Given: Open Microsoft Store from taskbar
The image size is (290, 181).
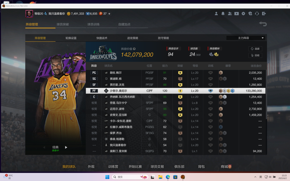Looking at the screenshot, I should pos(175,177).
